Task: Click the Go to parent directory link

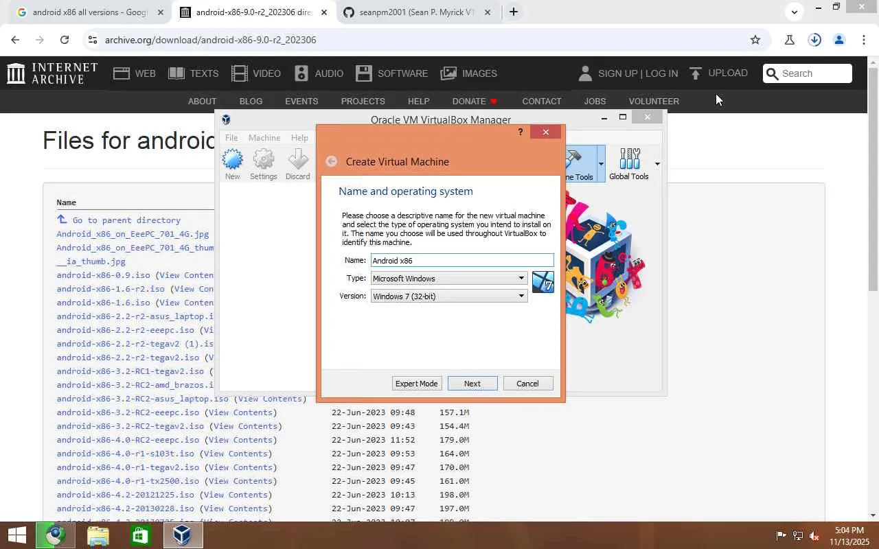Action: click(126, 220)
